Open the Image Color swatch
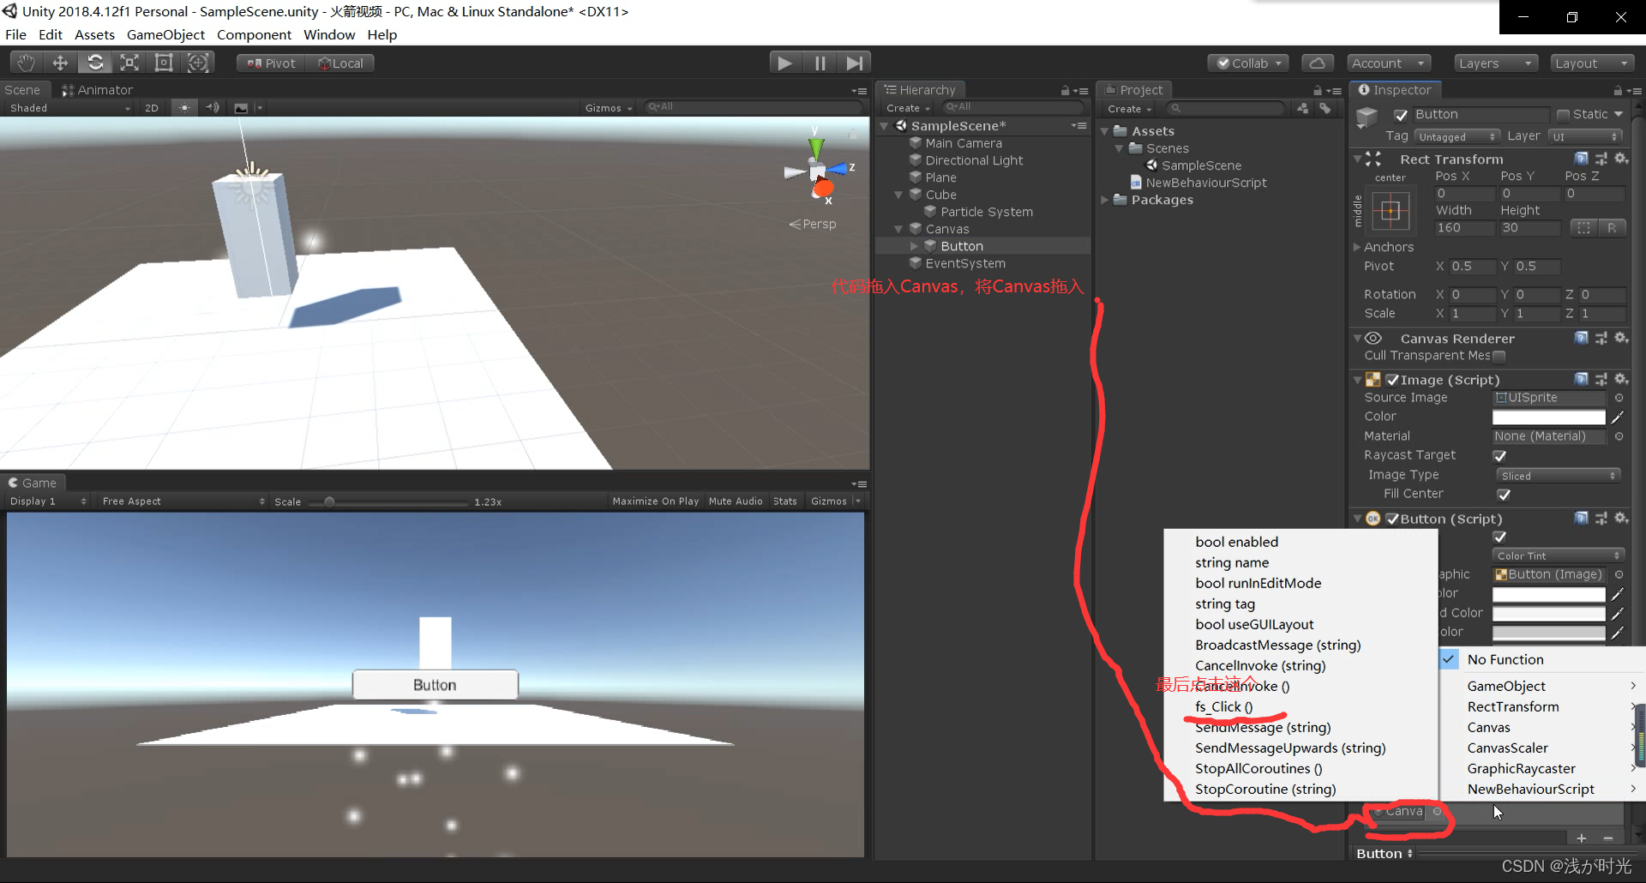Image resolution: width=1646 pixels, height=883 pixels. (x=1548, y=417)
